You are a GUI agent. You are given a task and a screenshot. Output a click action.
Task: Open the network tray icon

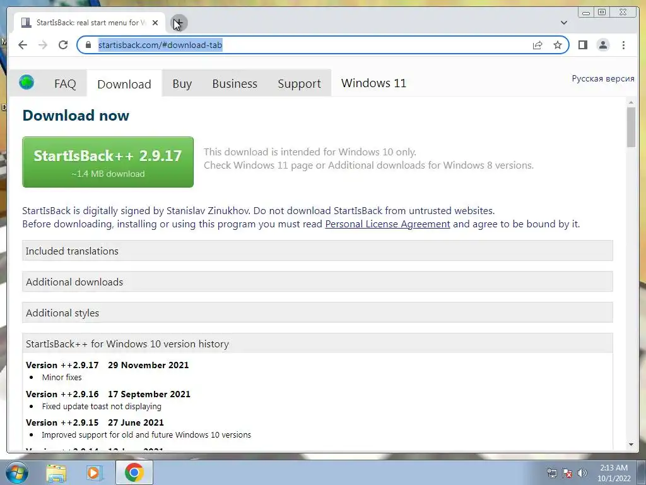click(x=551, y=473)
